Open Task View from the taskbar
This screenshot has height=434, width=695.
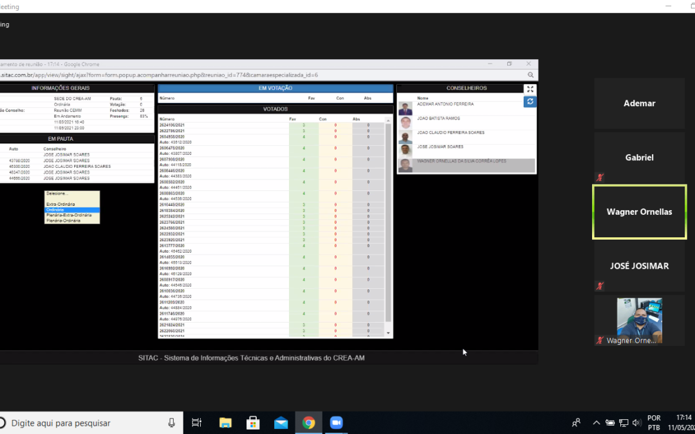tap(197, 422)
